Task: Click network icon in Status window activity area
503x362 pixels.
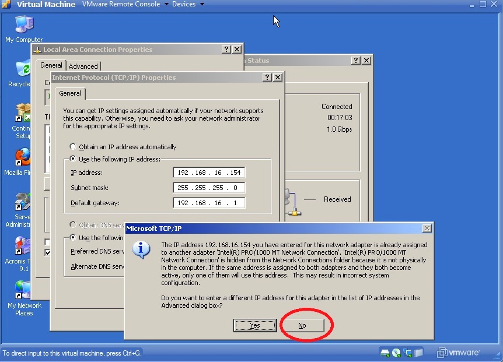Action: pos(293,203)
